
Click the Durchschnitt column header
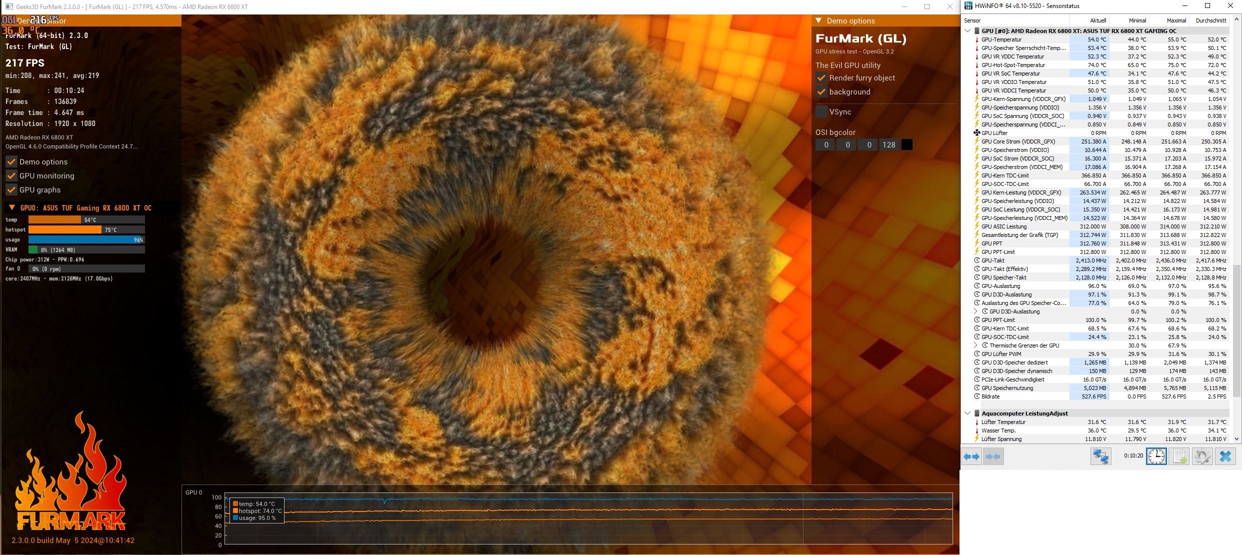click(1210, 20)
